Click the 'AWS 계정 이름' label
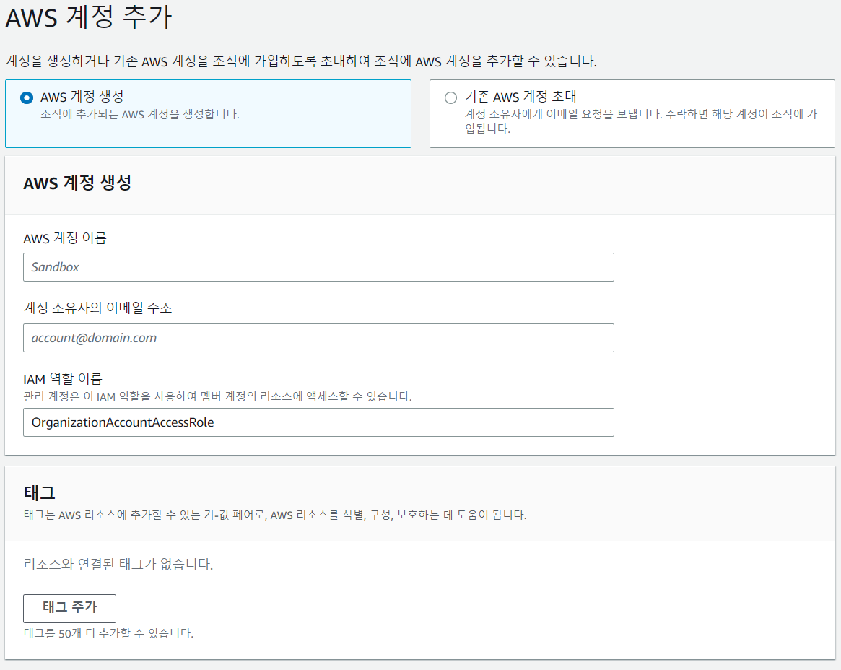 click(65, 238)
